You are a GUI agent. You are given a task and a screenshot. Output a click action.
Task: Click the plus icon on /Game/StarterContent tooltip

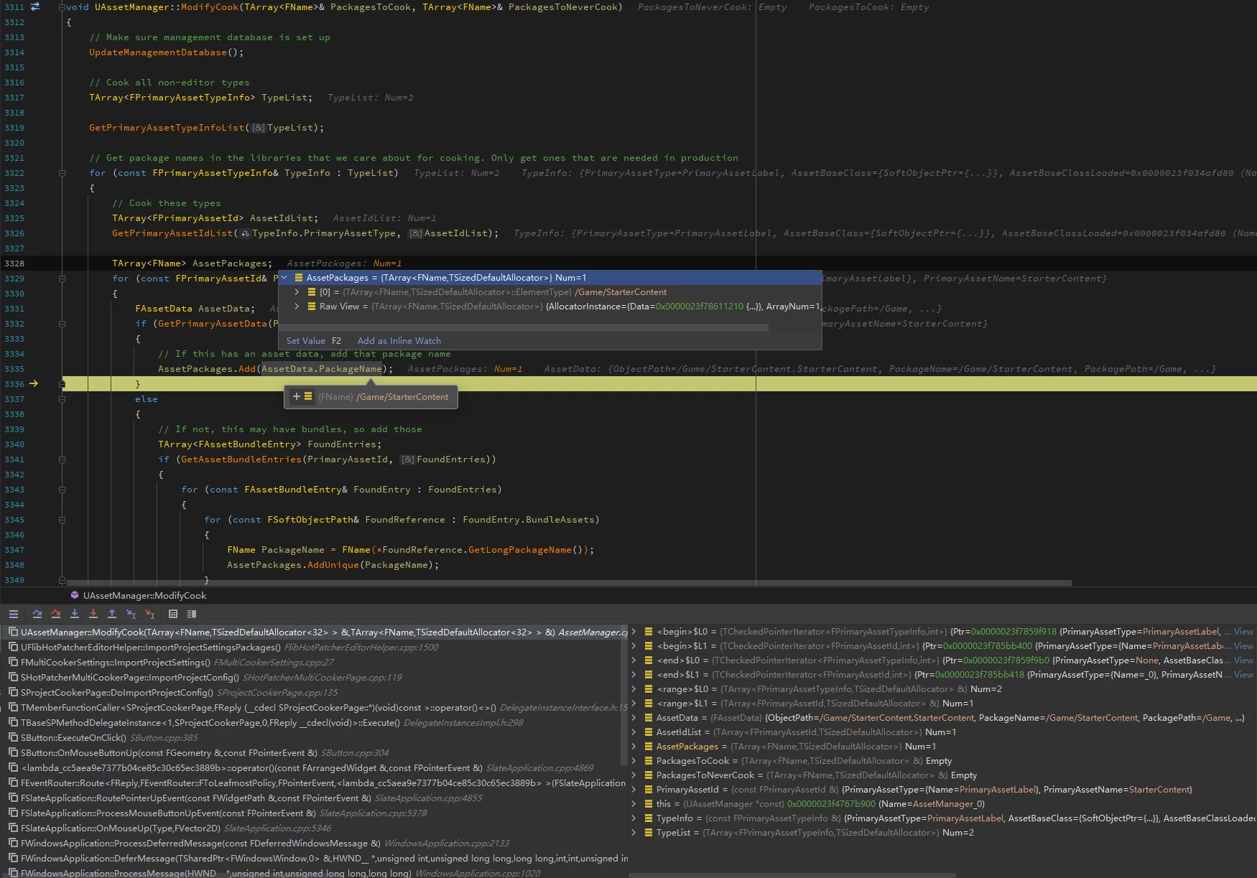pos(296,396)
